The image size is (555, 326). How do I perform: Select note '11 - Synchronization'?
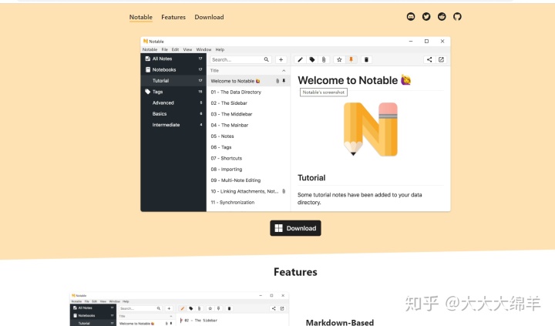(x=248, y=202)
